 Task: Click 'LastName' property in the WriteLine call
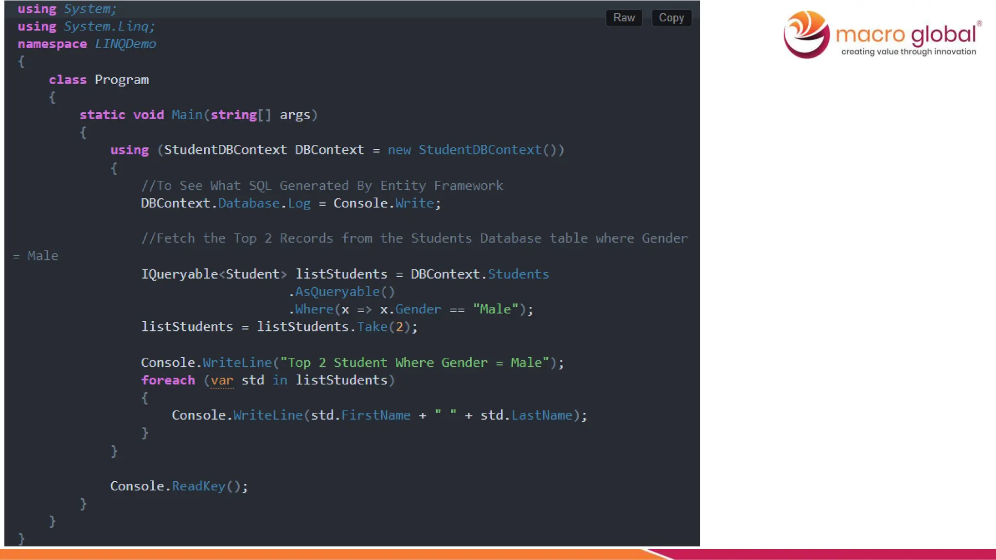(542, 415)
